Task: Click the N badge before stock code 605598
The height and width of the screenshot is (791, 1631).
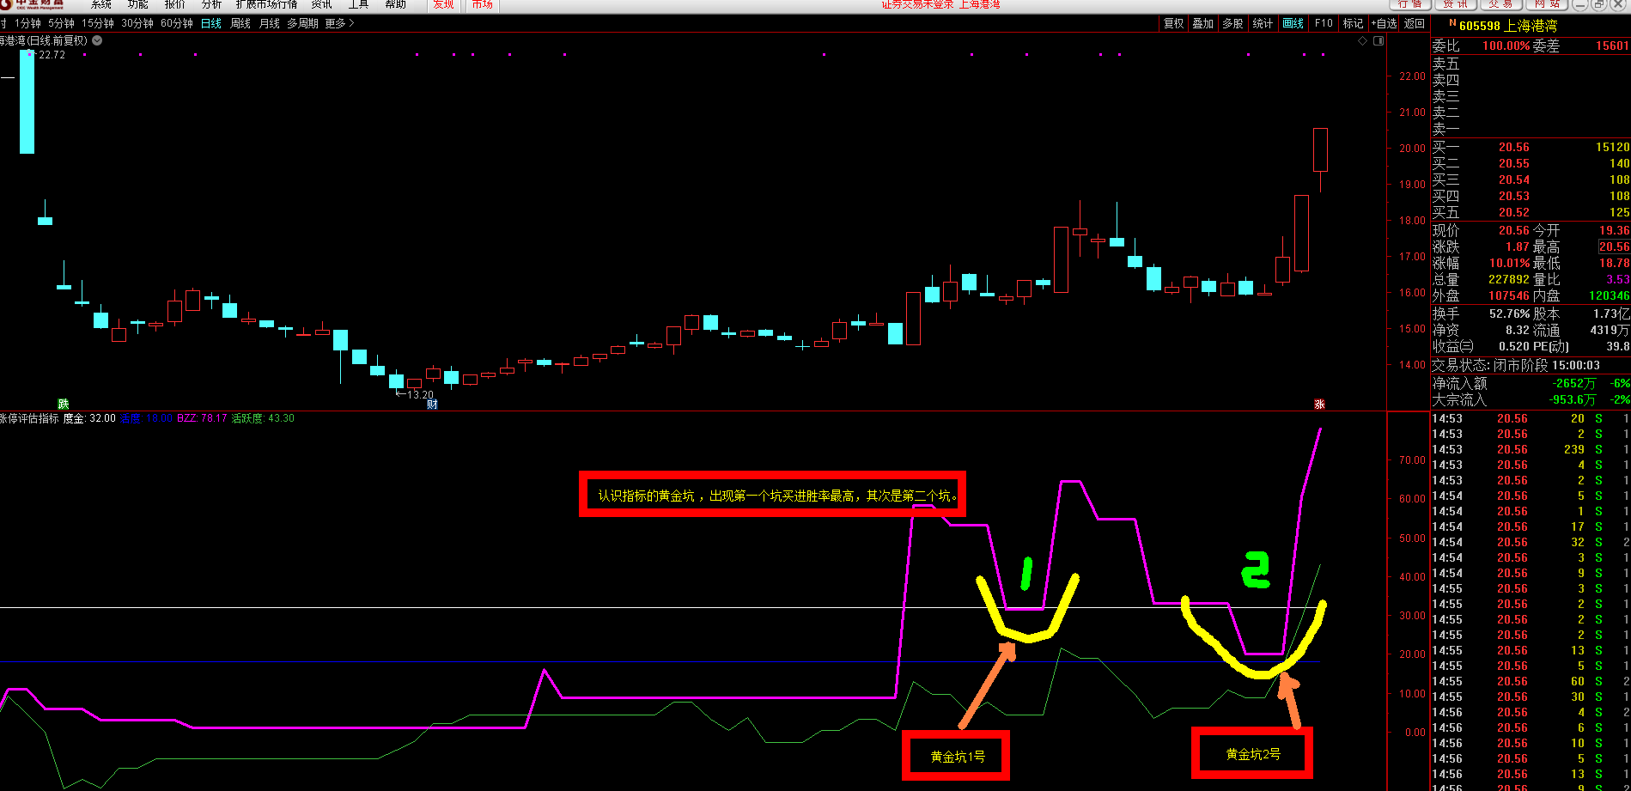Action: (1452, 24)
